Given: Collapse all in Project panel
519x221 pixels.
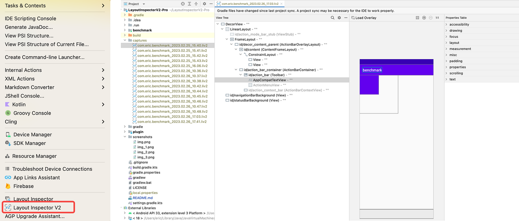Looking at the screenshot, I should click(196, 4).
